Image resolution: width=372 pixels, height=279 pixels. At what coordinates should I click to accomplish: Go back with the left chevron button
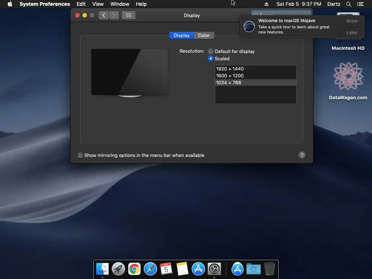(104, 15)
